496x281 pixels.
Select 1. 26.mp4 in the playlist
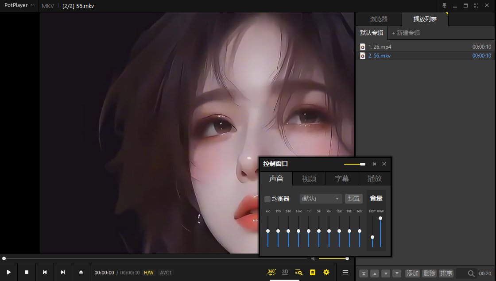click(x=426, y=47)
